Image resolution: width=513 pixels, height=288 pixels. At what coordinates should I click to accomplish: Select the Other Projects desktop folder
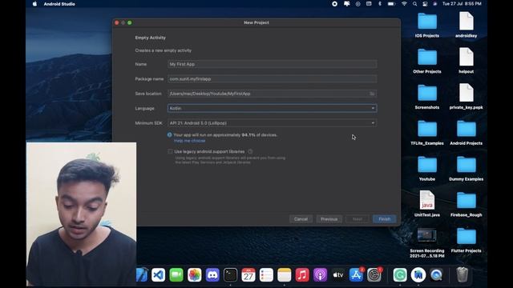click(427, 61)
